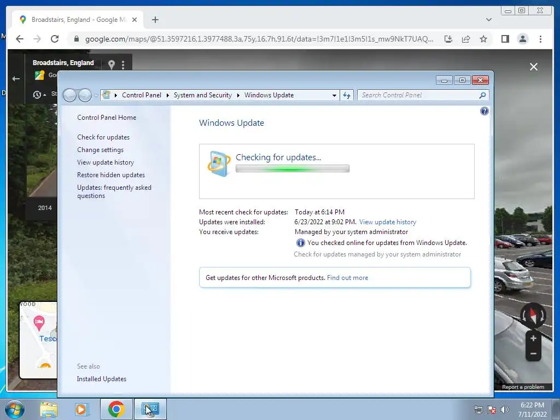Zoom in Street View with plus
This screenshot has width=560, height=420.
point(533,338)
